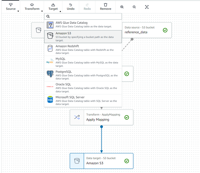Click the reference_data output connector dot
Image resolution: width=200 pixels, height=173 pixels.
pos(132,39)
